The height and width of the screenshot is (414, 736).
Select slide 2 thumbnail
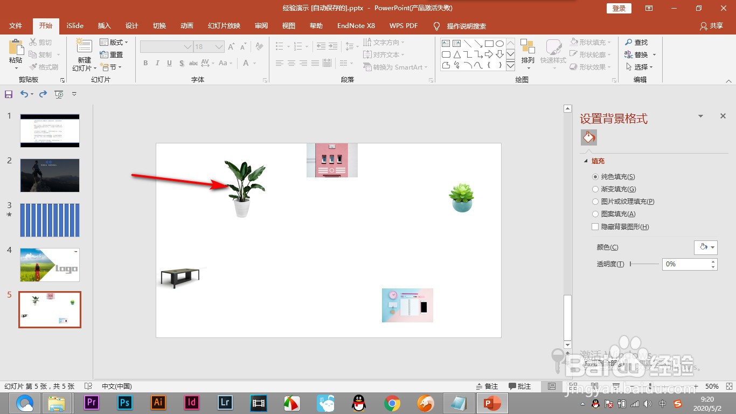point(50,175)
